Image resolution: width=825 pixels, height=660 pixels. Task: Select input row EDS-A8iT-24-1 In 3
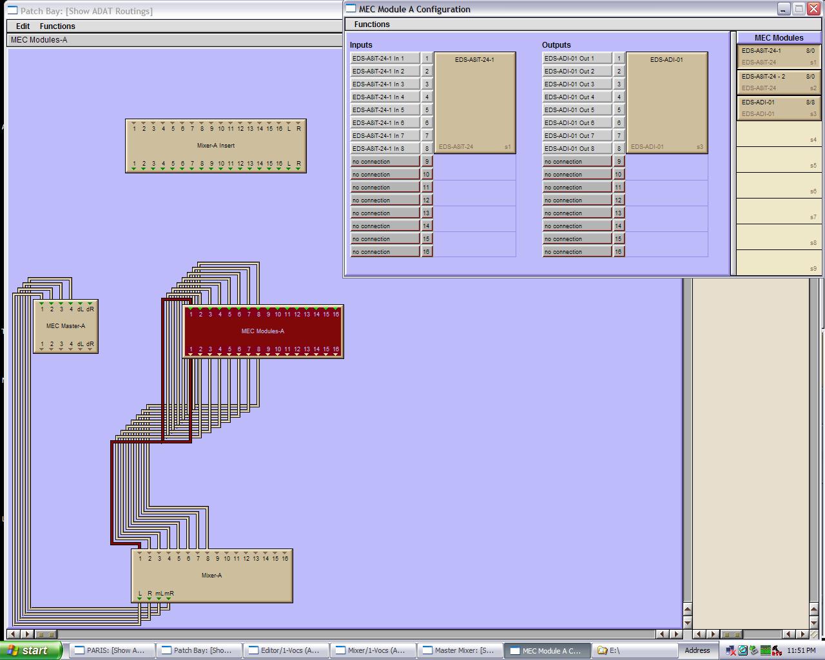point(385,84)
